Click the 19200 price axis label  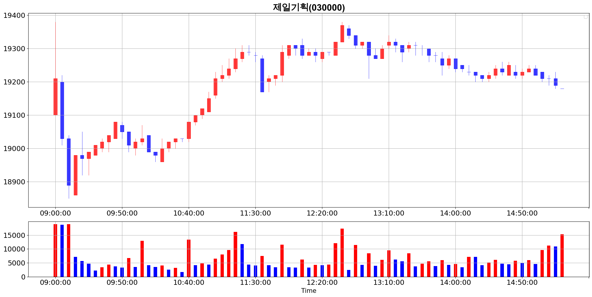click(14, 82)
